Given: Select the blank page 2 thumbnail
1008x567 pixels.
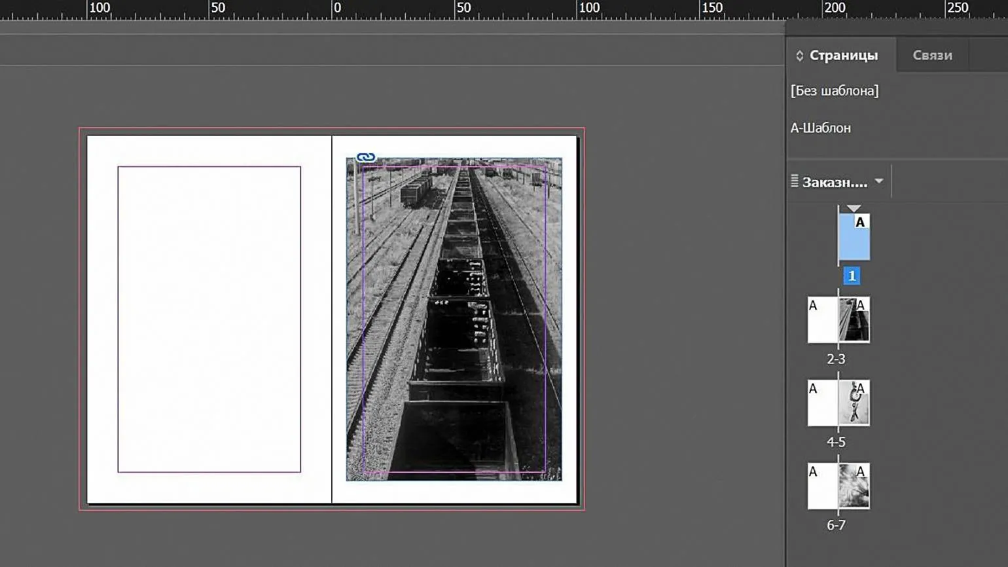Looking at the screenshot, I should (x=823, y=320).
